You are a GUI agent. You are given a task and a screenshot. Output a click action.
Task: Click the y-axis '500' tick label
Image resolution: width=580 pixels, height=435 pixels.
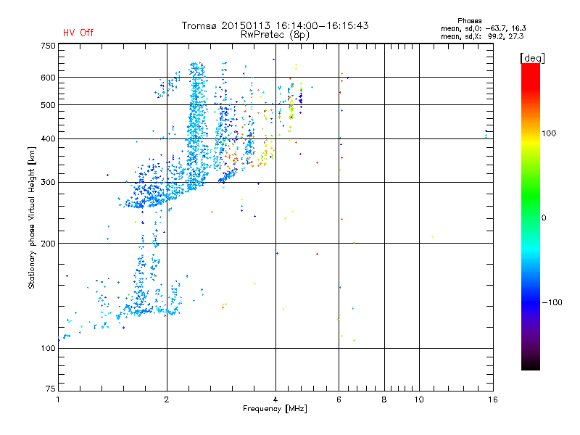coord(48,105)
